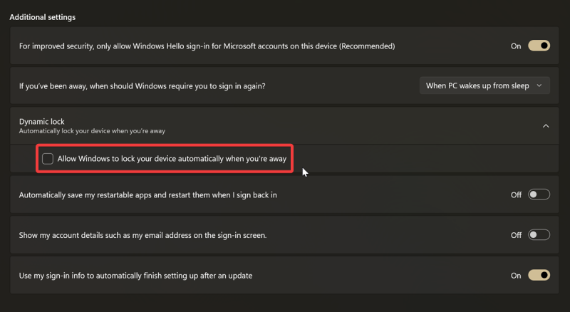Click the "Allow Windows to lock your device automatically" label

(172, 159)
